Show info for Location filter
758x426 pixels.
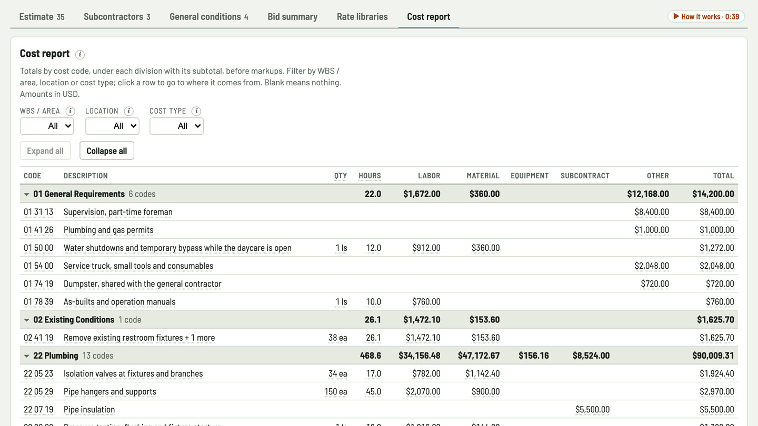(x=128, y=111)
